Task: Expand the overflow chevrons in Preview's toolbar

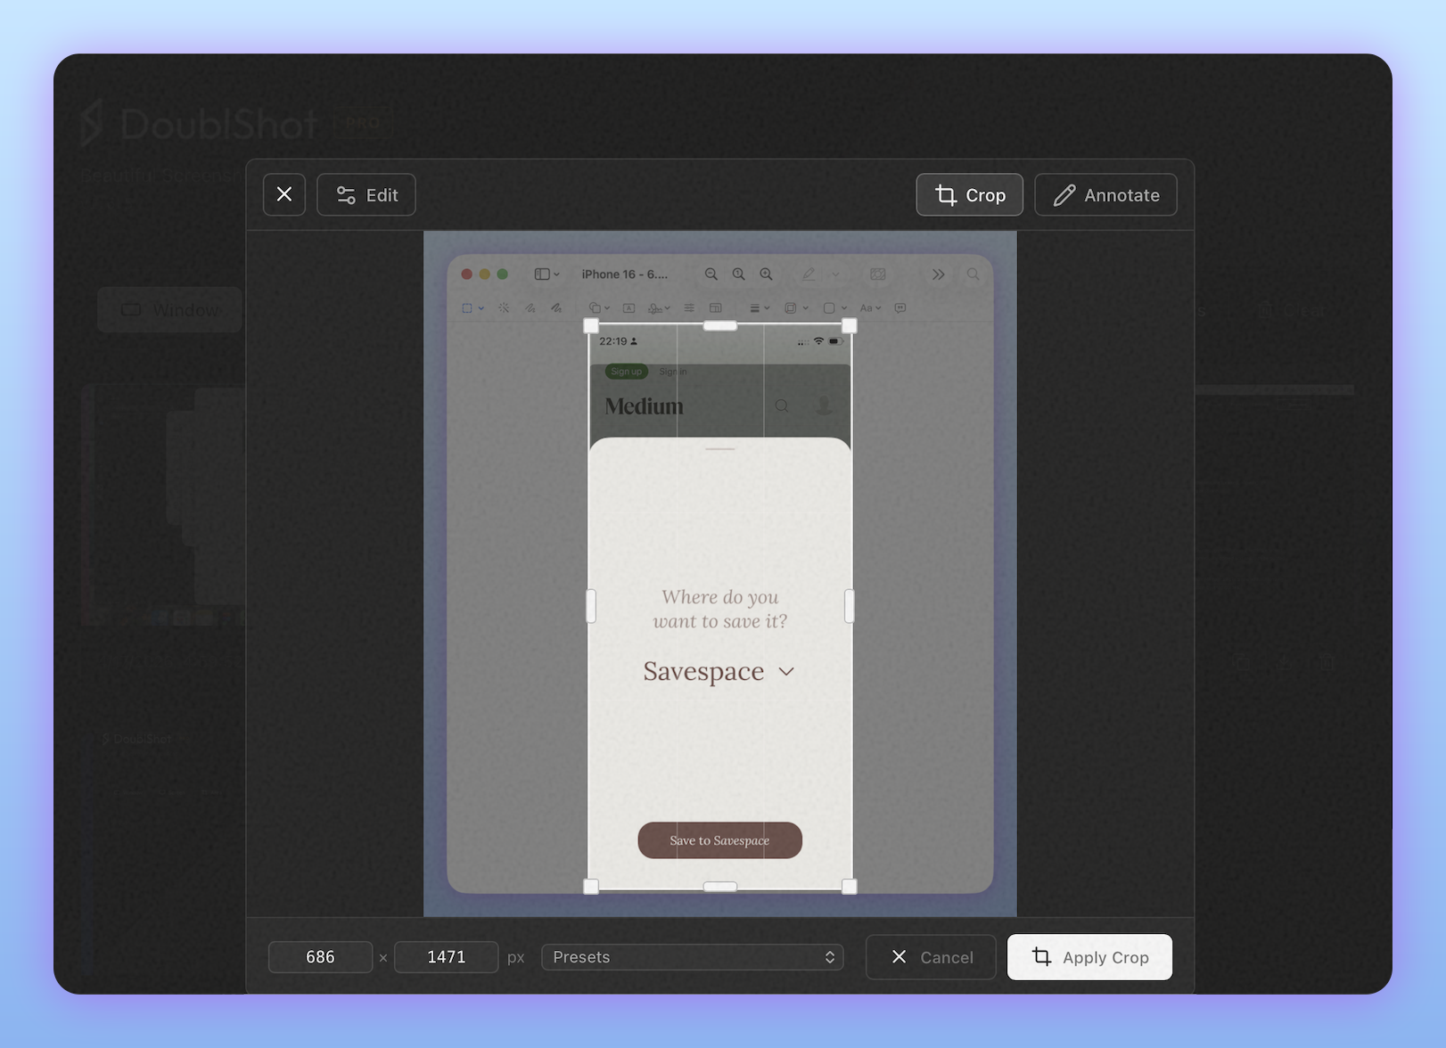Action: tap(938, 274)
